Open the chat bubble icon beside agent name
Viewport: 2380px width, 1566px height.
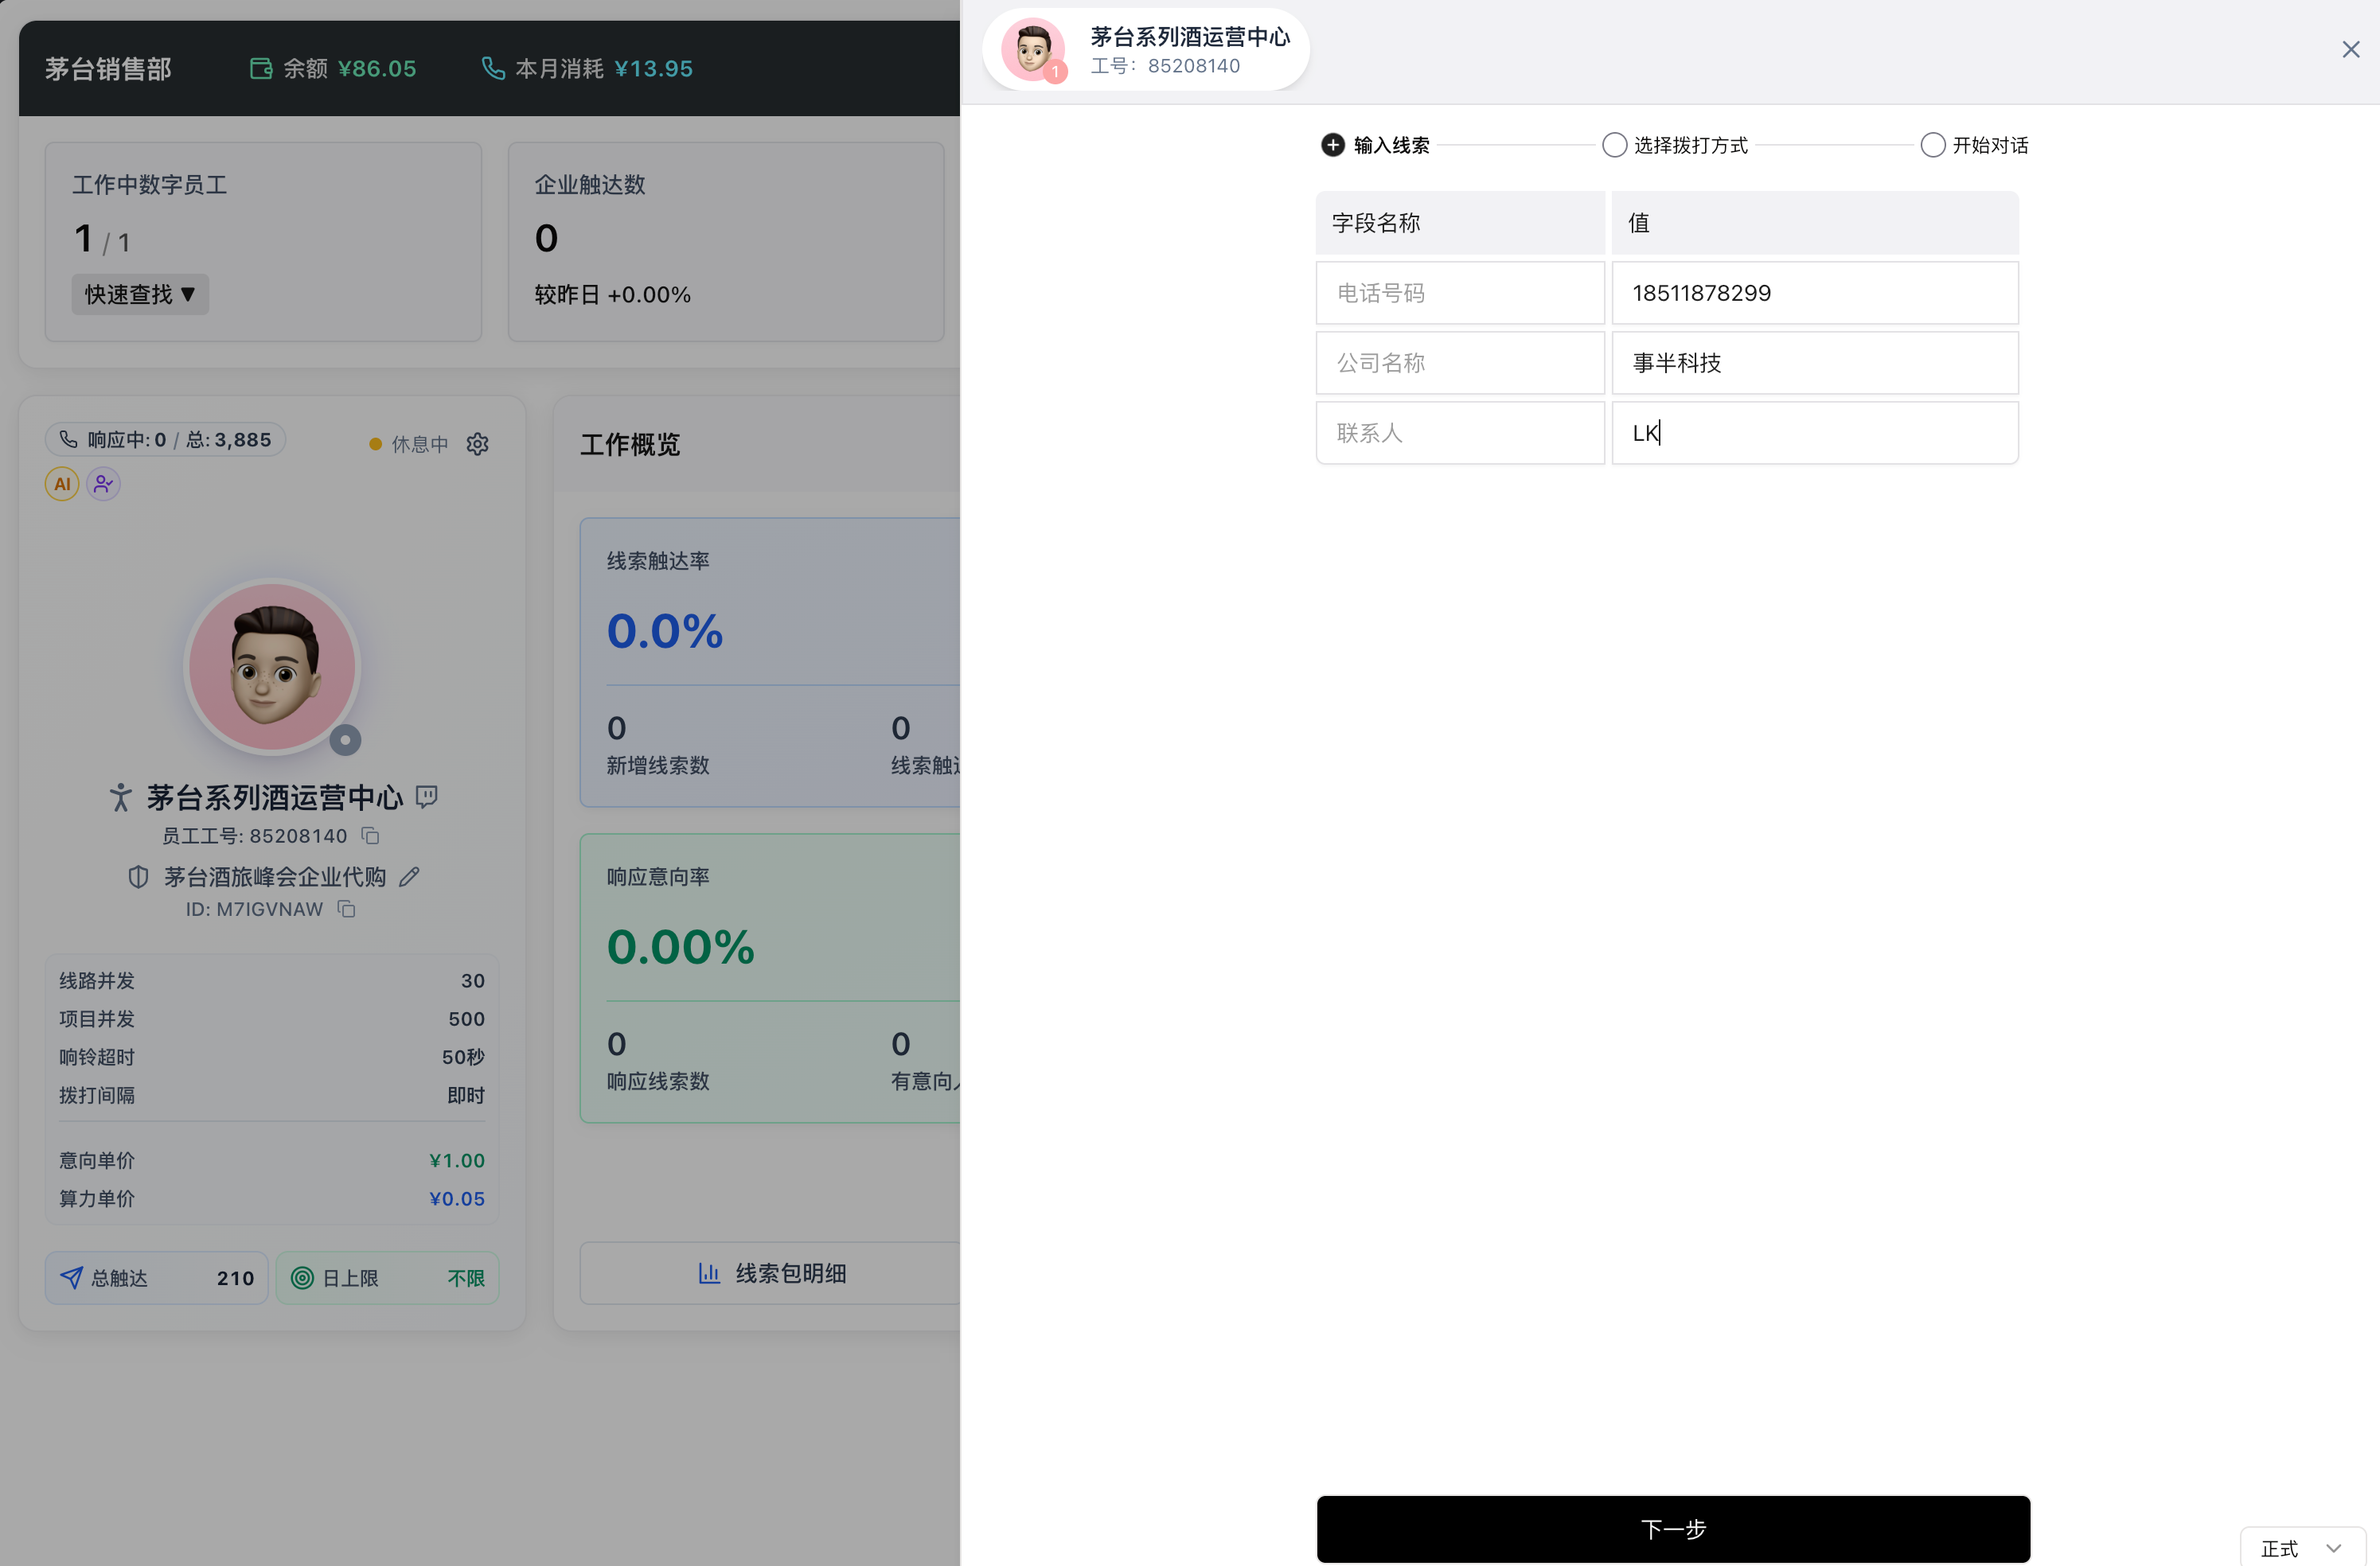coord(427,797)
